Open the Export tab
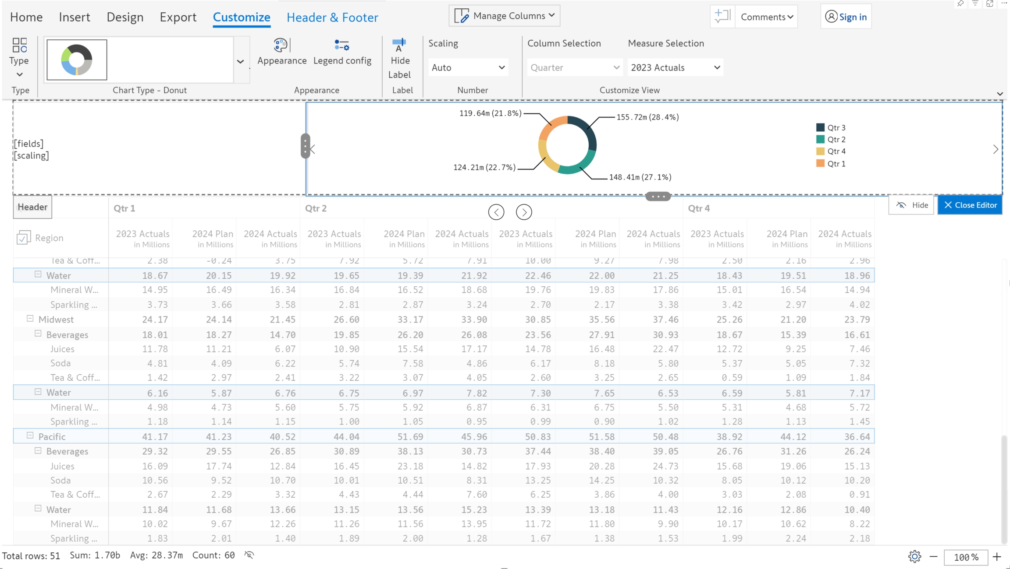Image resolution: width=1010 pixels, height=569 pixels. pos(178,17)
